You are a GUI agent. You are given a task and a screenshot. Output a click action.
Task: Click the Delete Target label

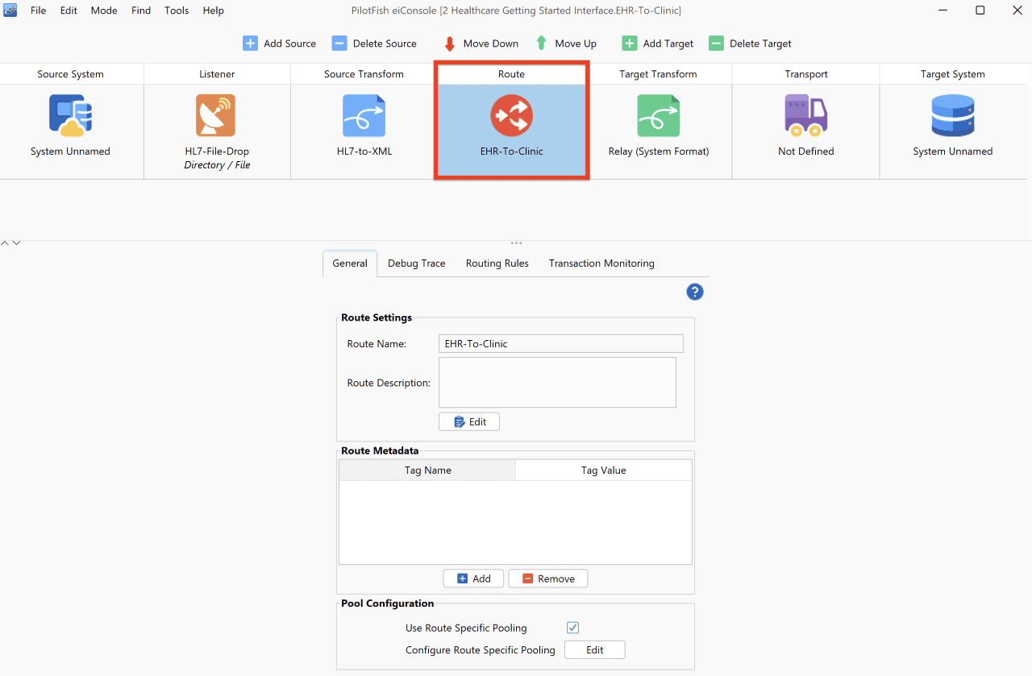760,44
